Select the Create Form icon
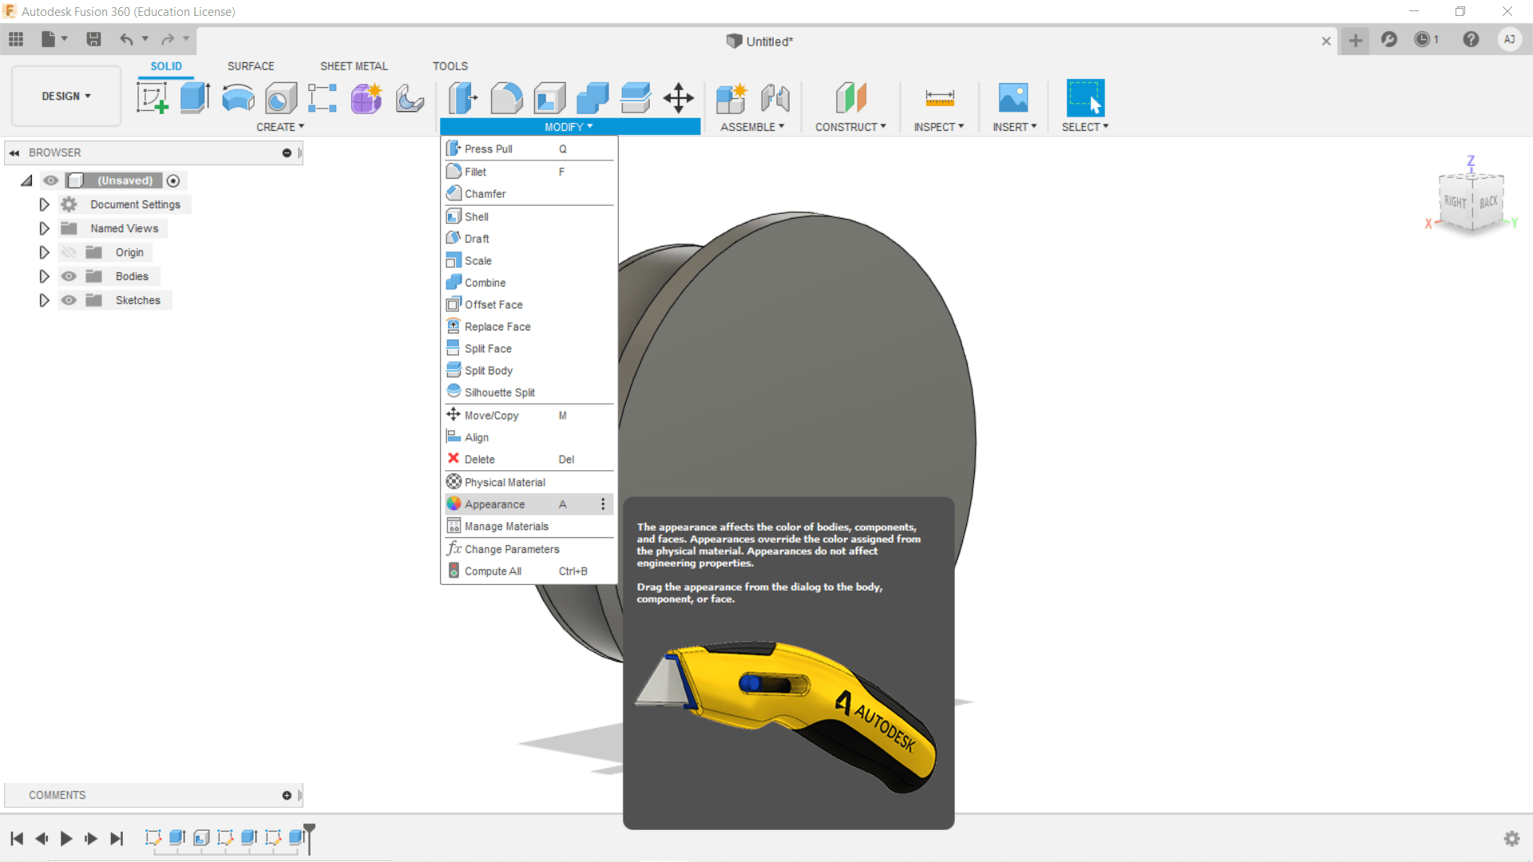Viewport: 1533px width, 862px height. pos(366,98)
